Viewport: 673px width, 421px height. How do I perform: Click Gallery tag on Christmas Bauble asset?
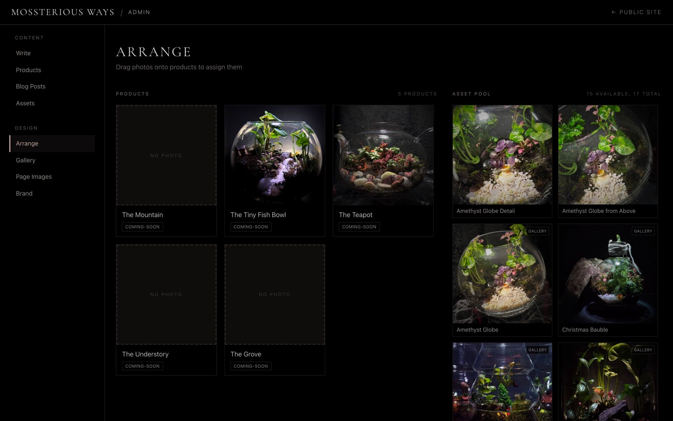pyautogui.click(x=643, y=231)
